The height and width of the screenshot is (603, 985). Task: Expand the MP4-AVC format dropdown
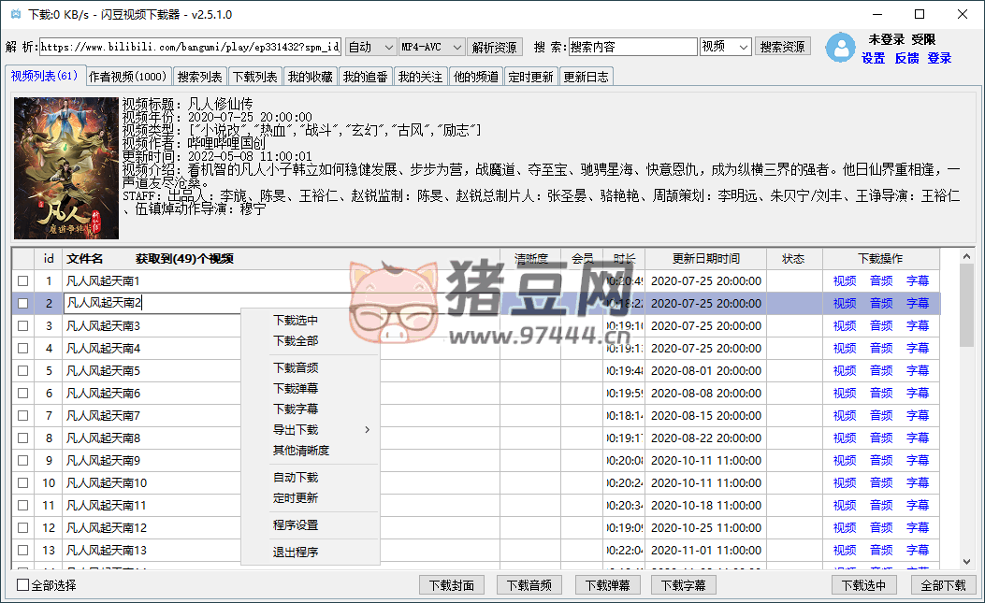tap(431, 47)
